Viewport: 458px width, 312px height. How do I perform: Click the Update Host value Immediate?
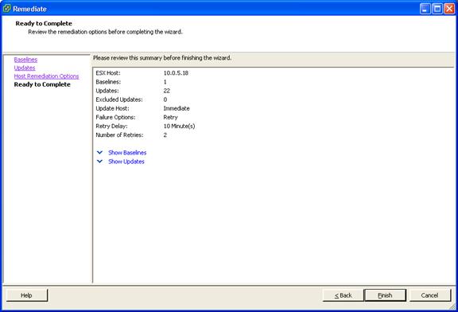click(x=177, y=108)
